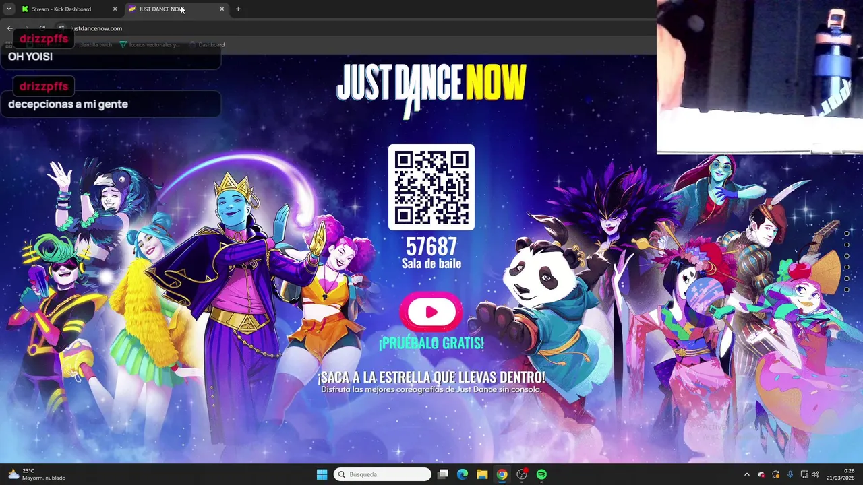Click the webcam overlay in the corner
863x485 pixels.
760,77
